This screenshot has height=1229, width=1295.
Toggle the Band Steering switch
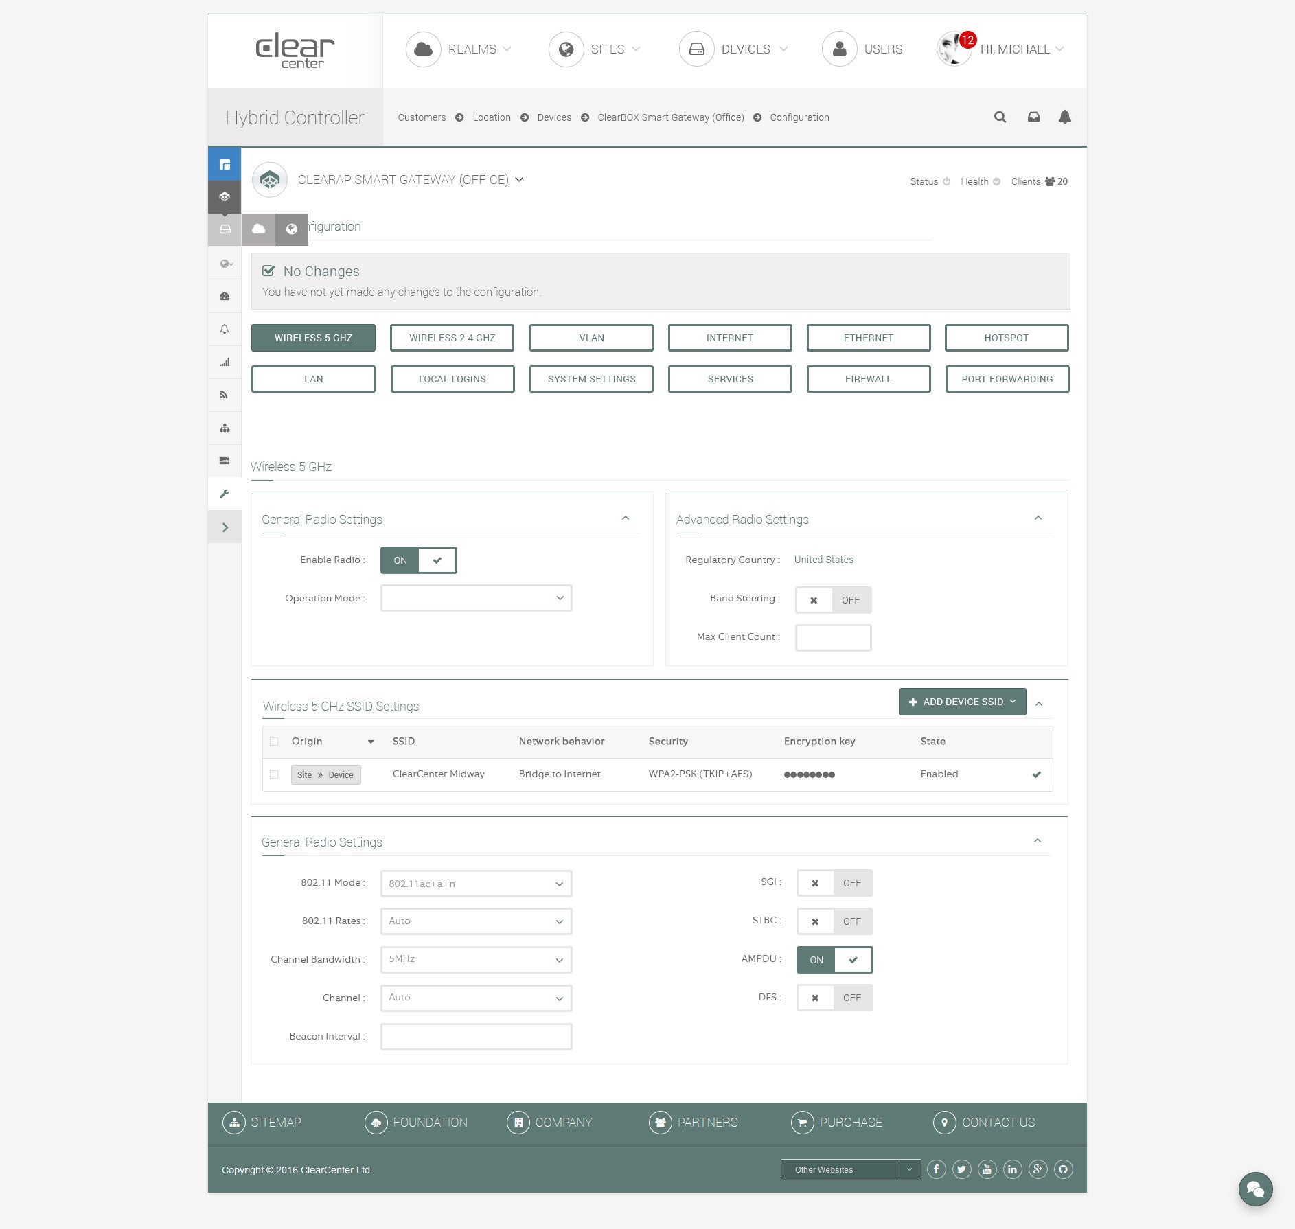834,600
